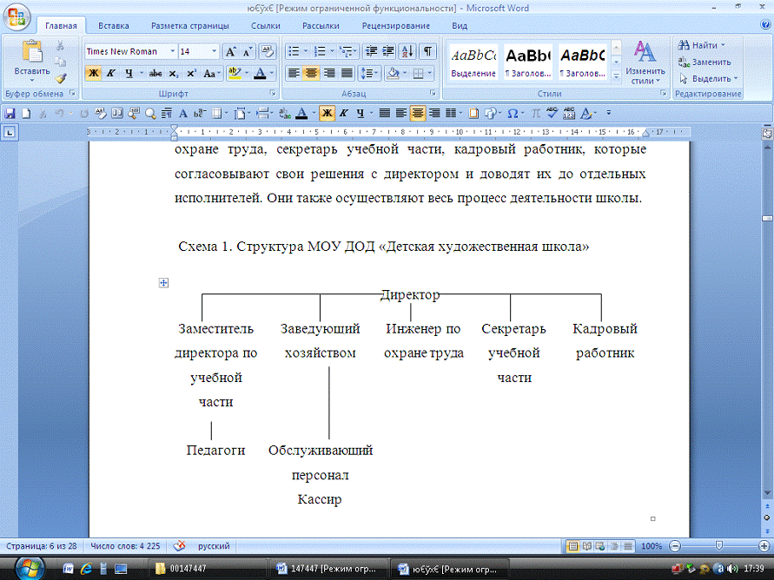774x580 pixels.
Task: Click the Find (Найти) button
Action: (x=704, y=45)
